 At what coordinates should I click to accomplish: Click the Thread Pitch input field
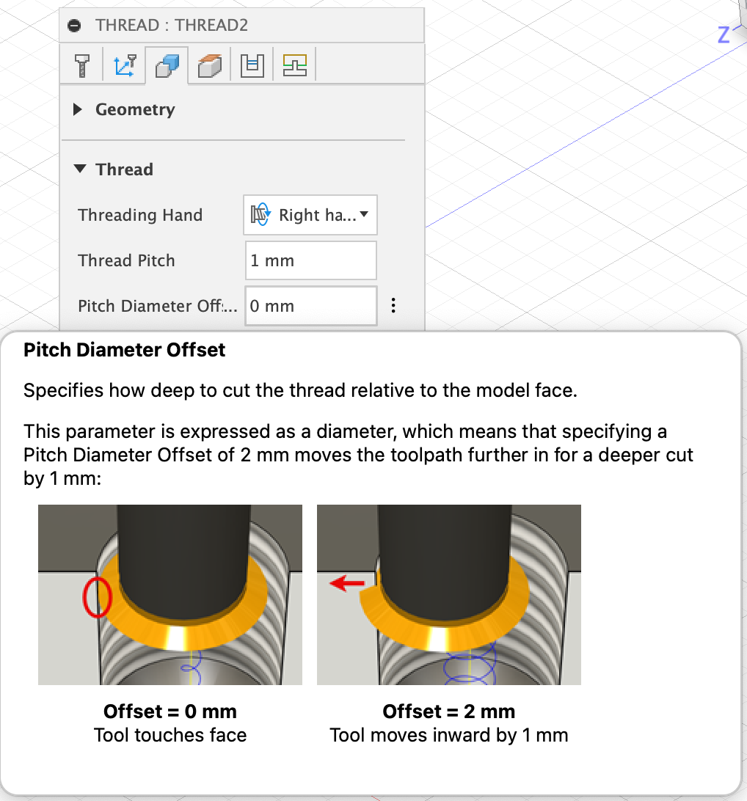click(310, 260)
